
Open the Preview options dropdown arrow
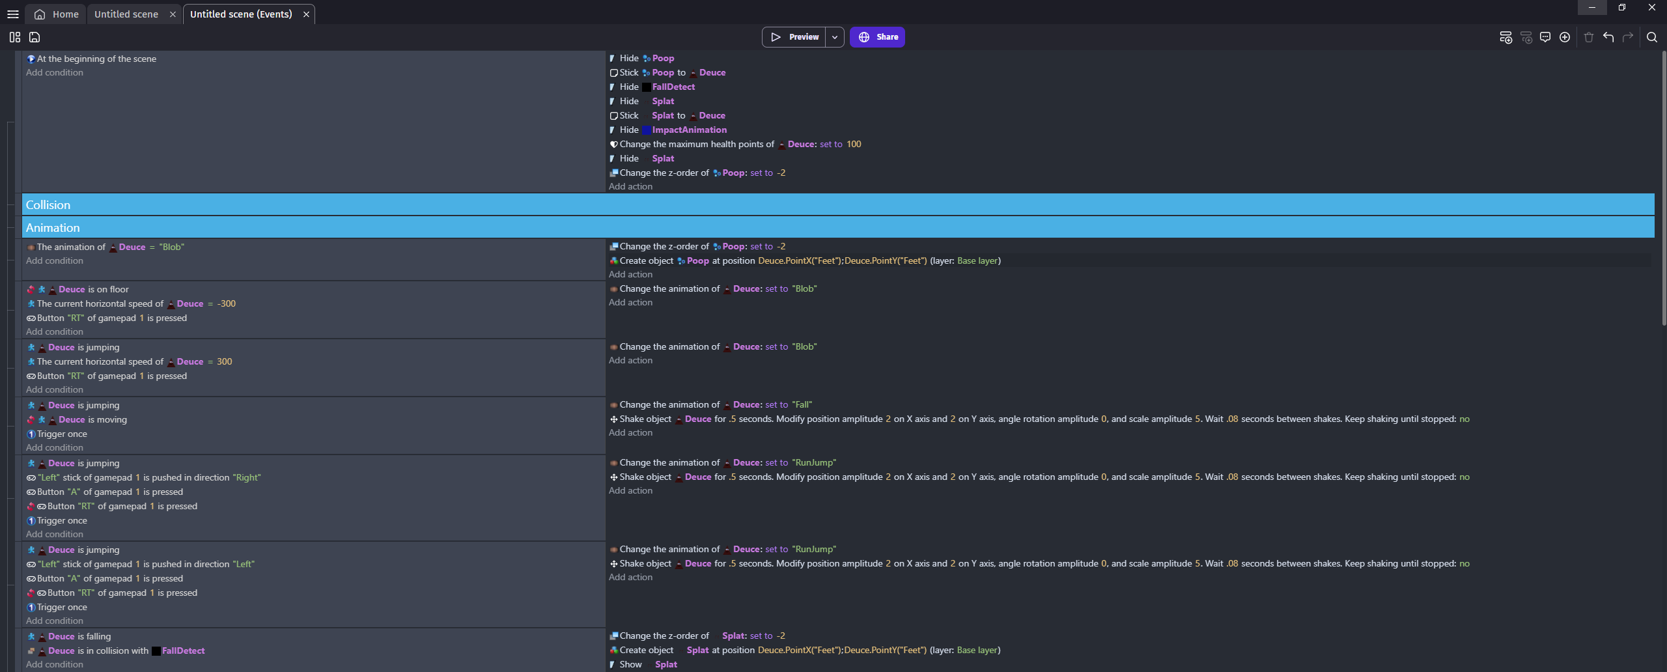835,37
